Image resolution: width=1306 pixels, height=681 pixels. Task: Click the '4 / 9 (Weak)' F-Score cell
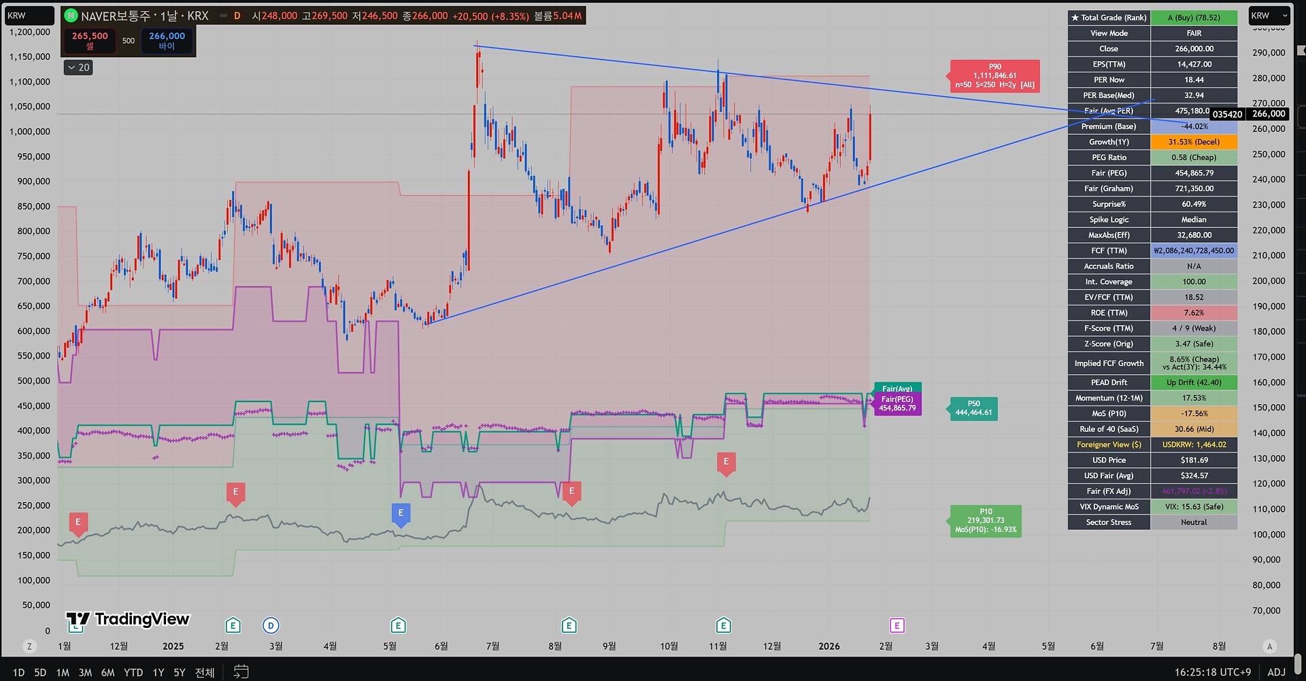1194,329
